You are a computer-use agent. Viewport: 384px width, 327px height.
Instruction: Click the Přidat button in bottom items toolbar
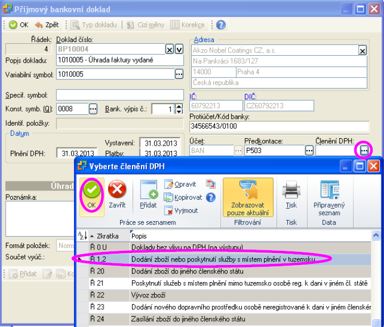pyautogui.click(x=23, y=274)
